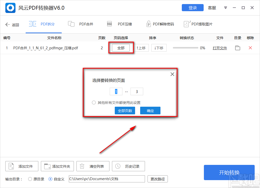This screenshot has height=188, width=260.
Task: Remove the file with the red X icon
Action: 250,48
